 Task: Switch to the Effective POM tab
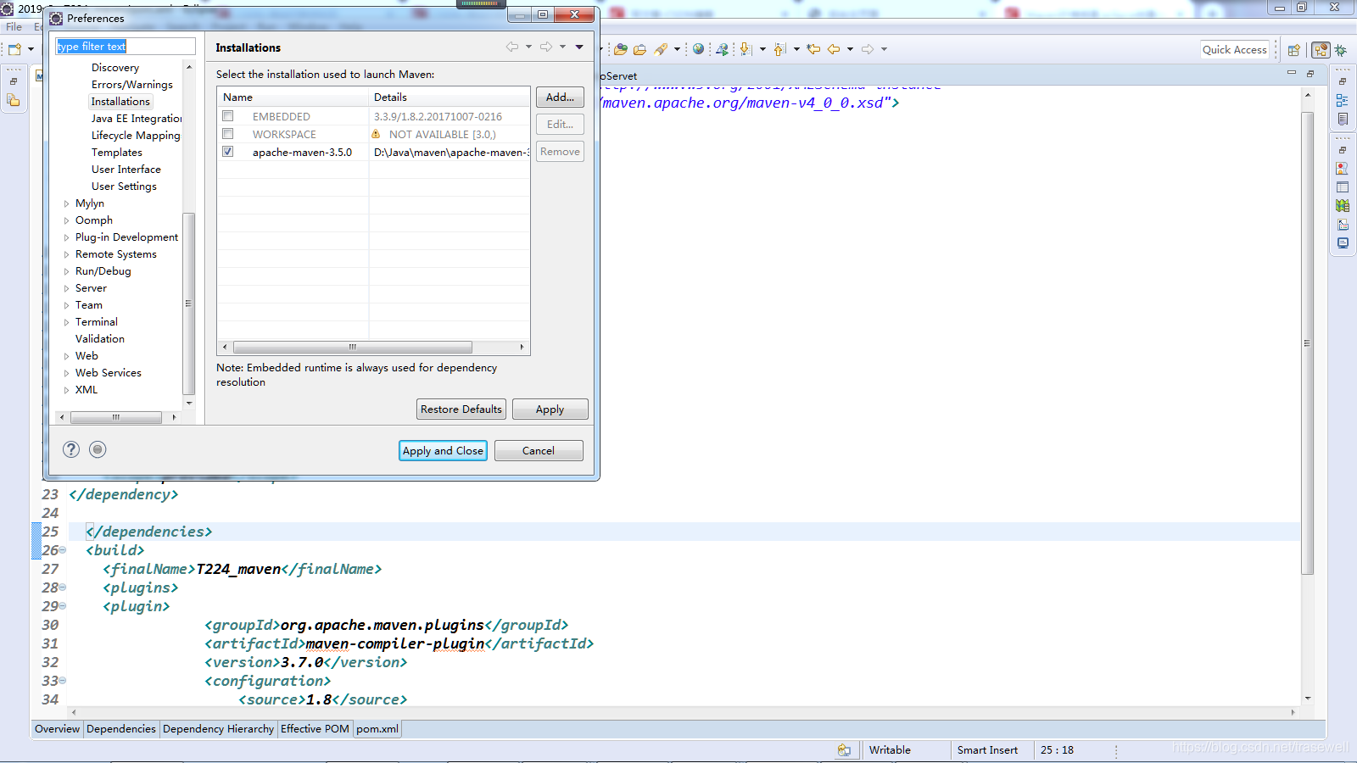click(315, 729)
